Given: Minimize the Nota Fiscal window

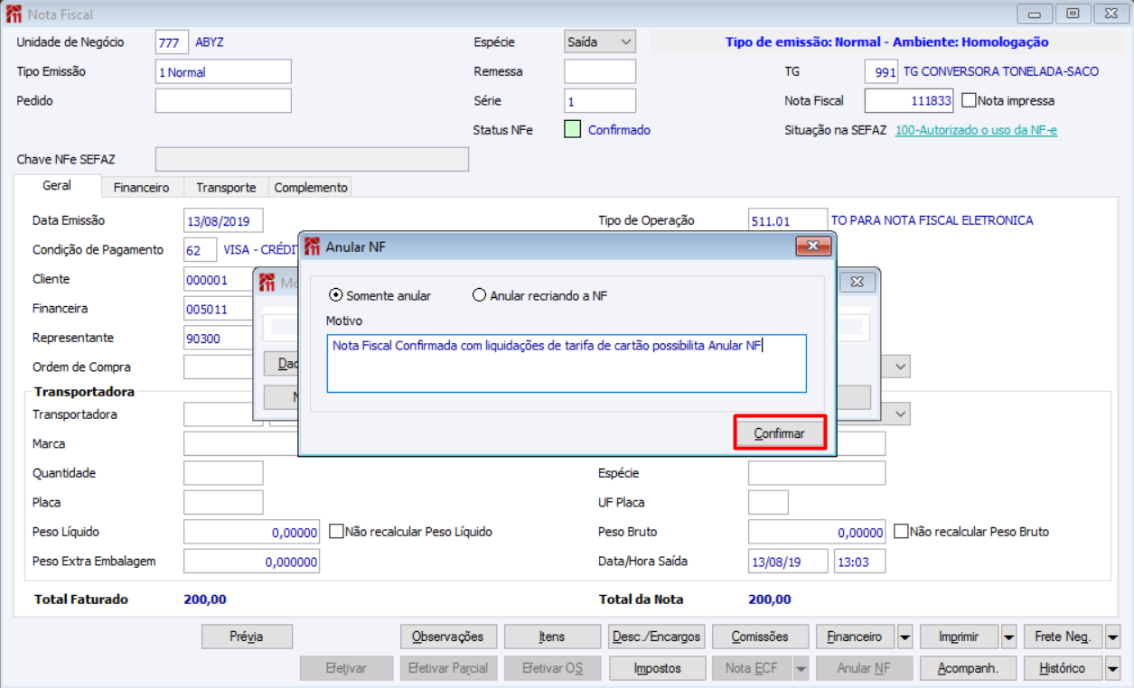Looking at the screenshot, I should [1035, 14].
